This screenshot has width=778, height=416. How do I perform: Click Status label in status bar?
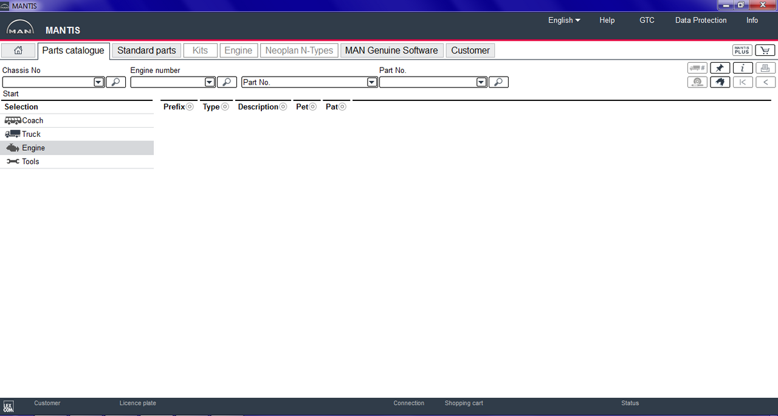(630, 403)
